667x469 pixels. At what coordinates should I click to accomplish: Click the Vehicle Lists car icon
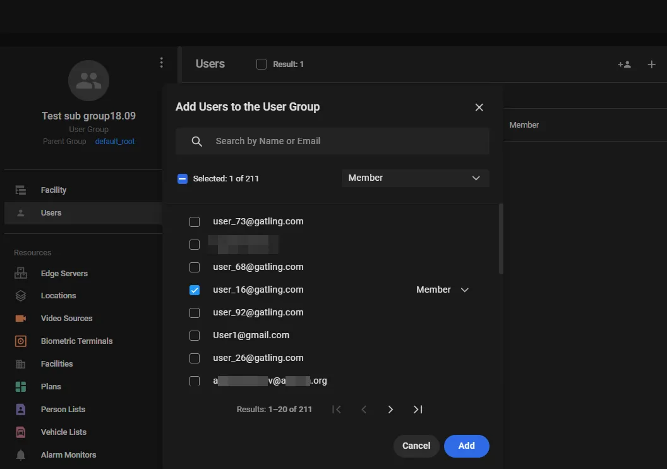click(x=20, y=432)
